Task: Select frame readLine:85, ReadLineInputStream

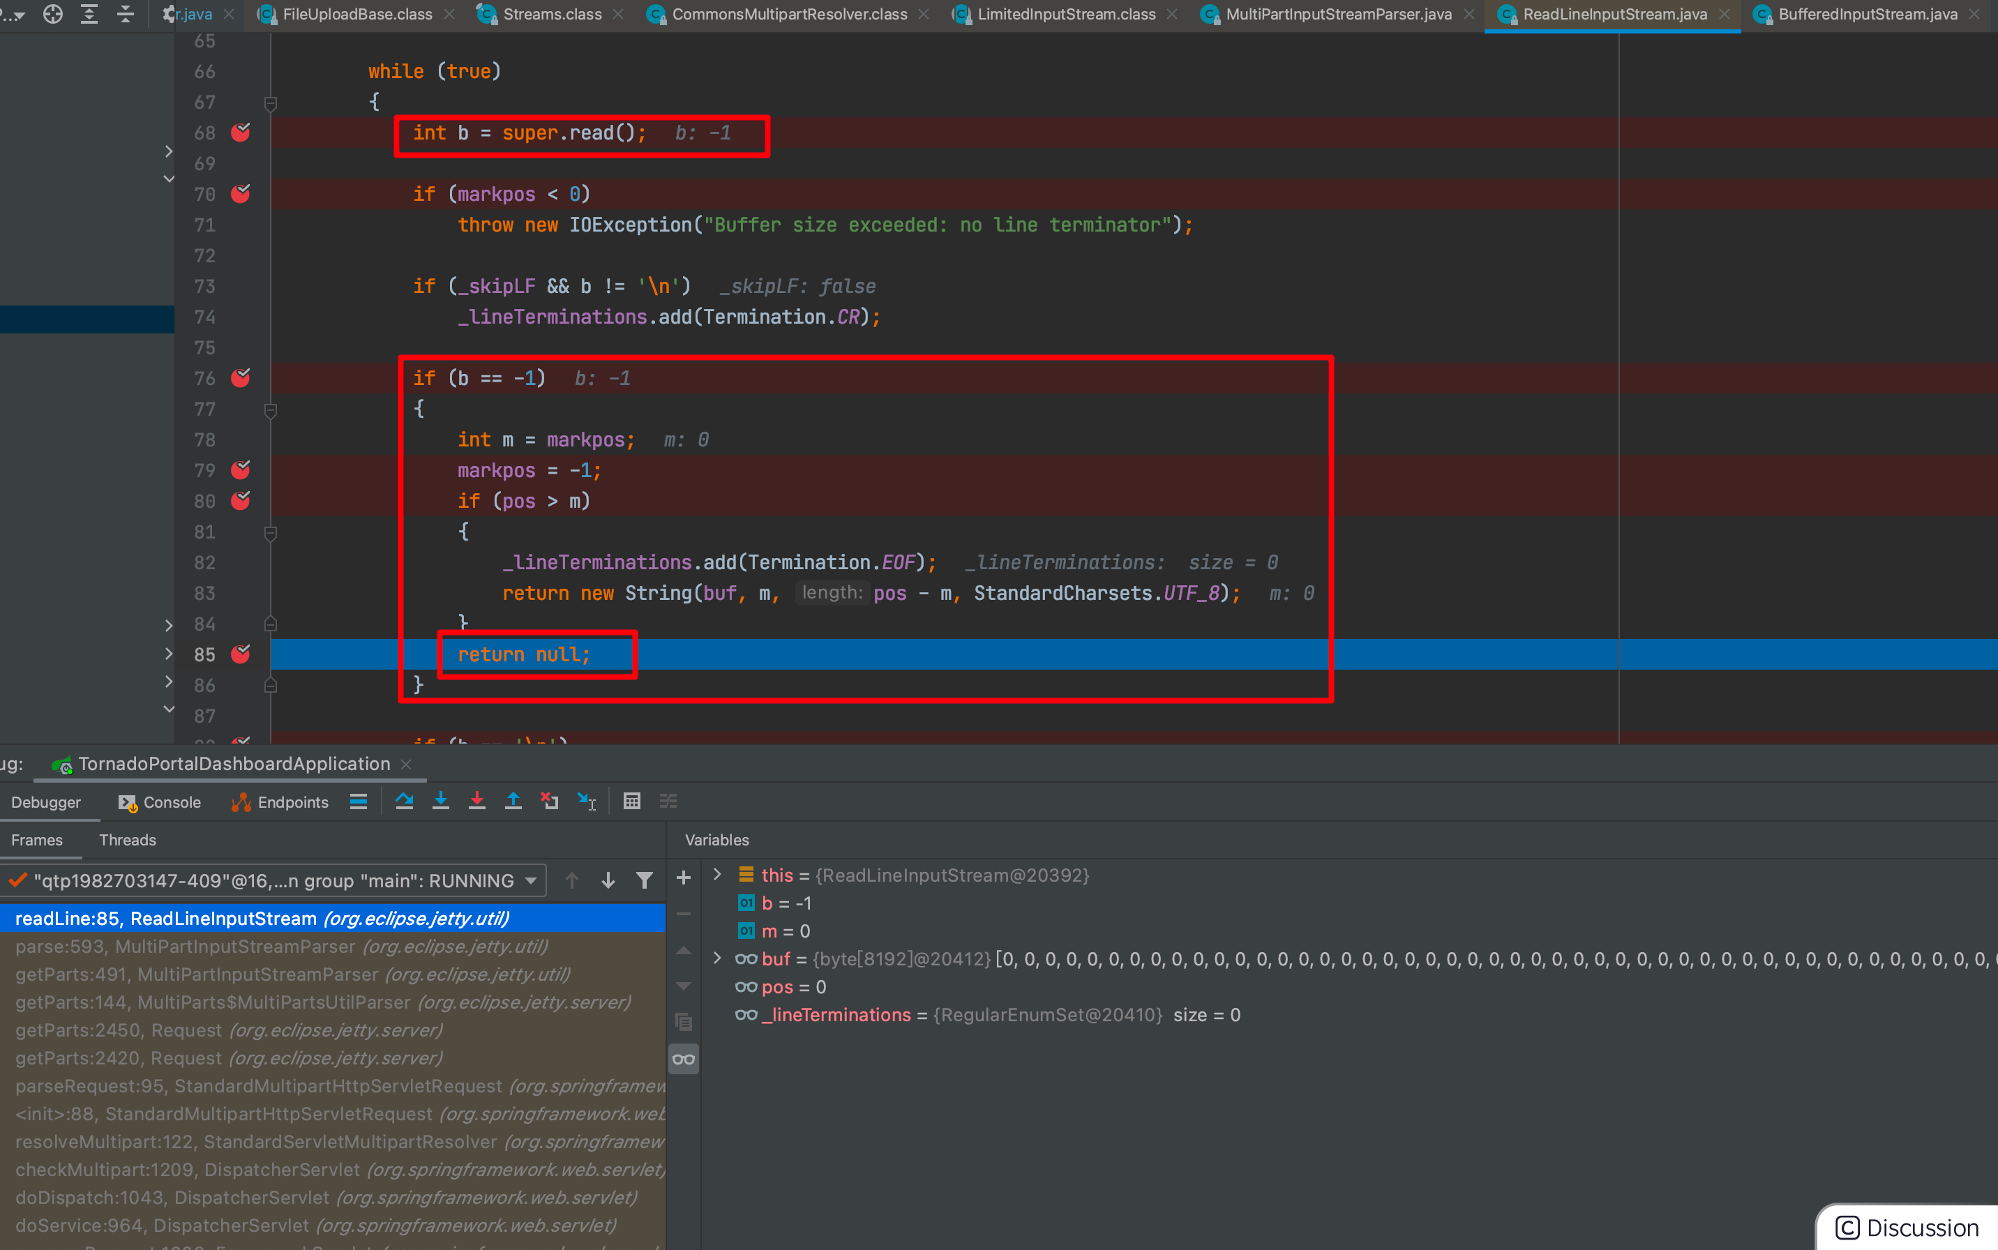Action: 332,919
